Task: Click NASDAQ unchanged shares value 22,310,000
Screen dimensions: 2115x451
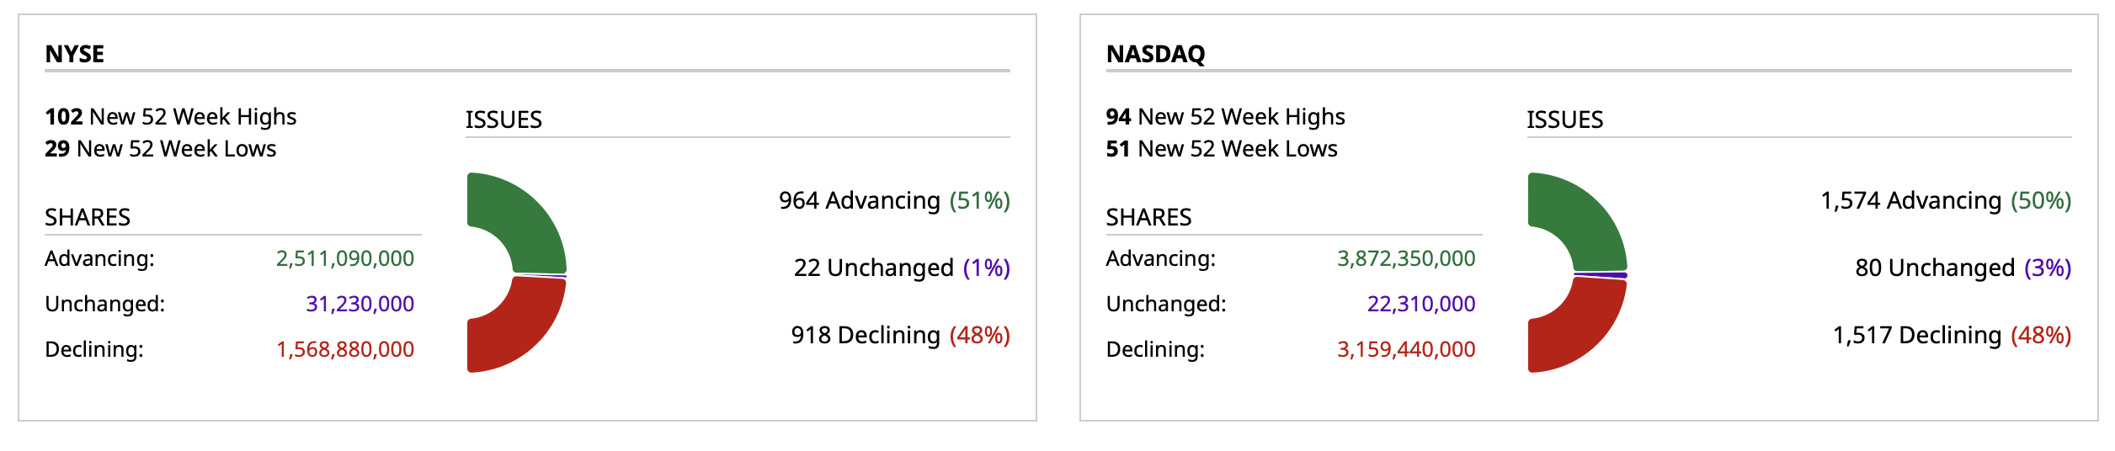Action: 1421,304
